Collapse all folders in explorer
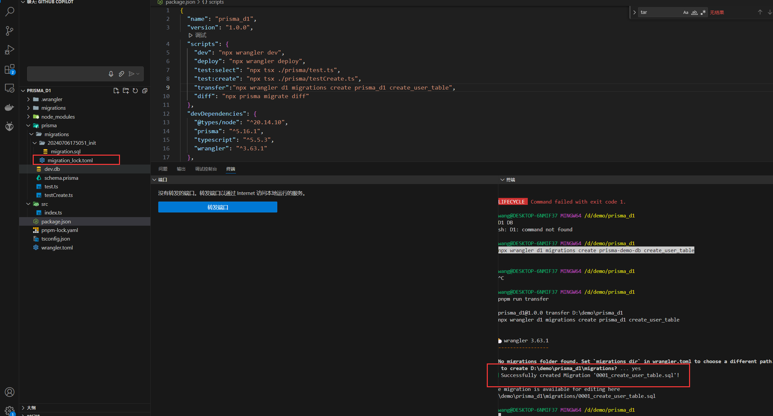773x416 pixels. tap(145, 91)
